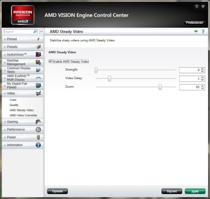Apply the changes with Apply button

point(195,191)
